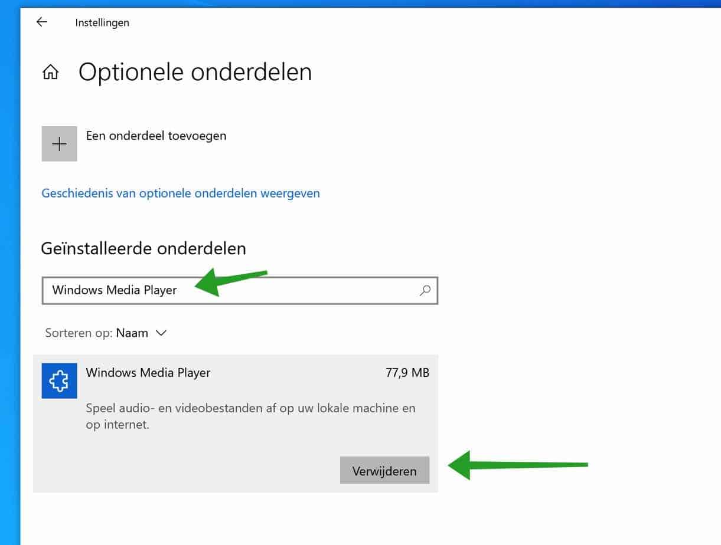Open Geschiedenis van optionele onderdelen weergeven link
Screen dimensions: 721x545
(x=180, y=193)
